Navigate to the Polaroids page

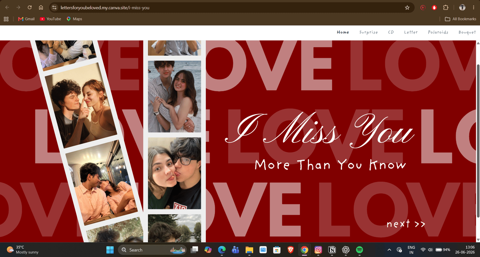point(438,32)
